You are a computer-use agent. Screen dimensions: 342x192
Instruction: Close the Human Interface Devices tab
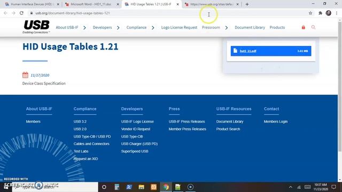58,4
